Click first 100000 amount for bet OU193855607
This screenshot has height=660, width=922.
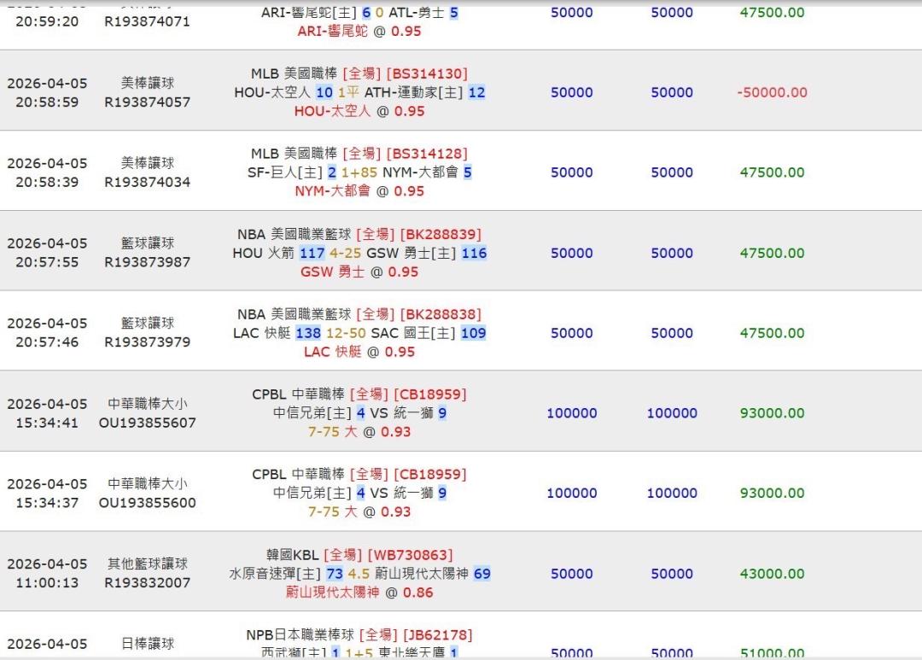point(571,413)
